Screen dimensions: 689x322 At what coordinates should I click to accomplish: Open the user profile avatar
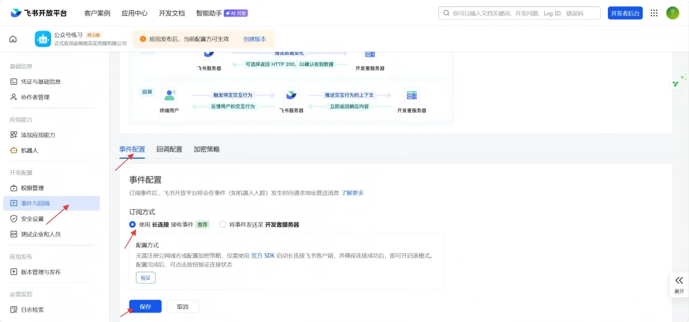[x=672, y=13]
